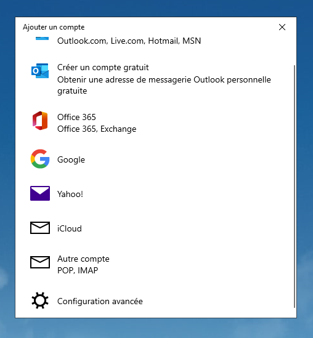
Task: Choose Créer un compte gratuit
Action: pyautogui.click(x=103, y=68)
